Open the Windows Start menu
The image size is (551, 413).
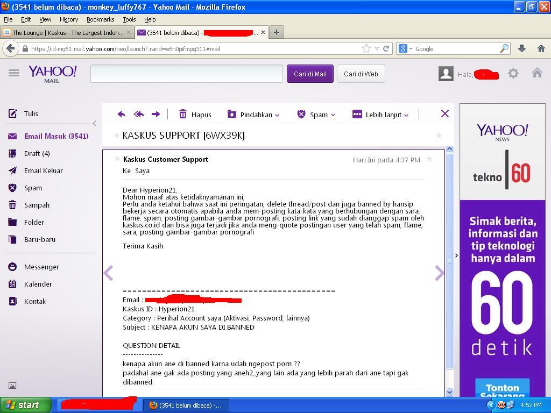[x=25, y=405]
